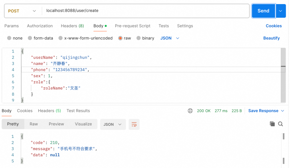Click the "code": 210 response line

point(45,143)
